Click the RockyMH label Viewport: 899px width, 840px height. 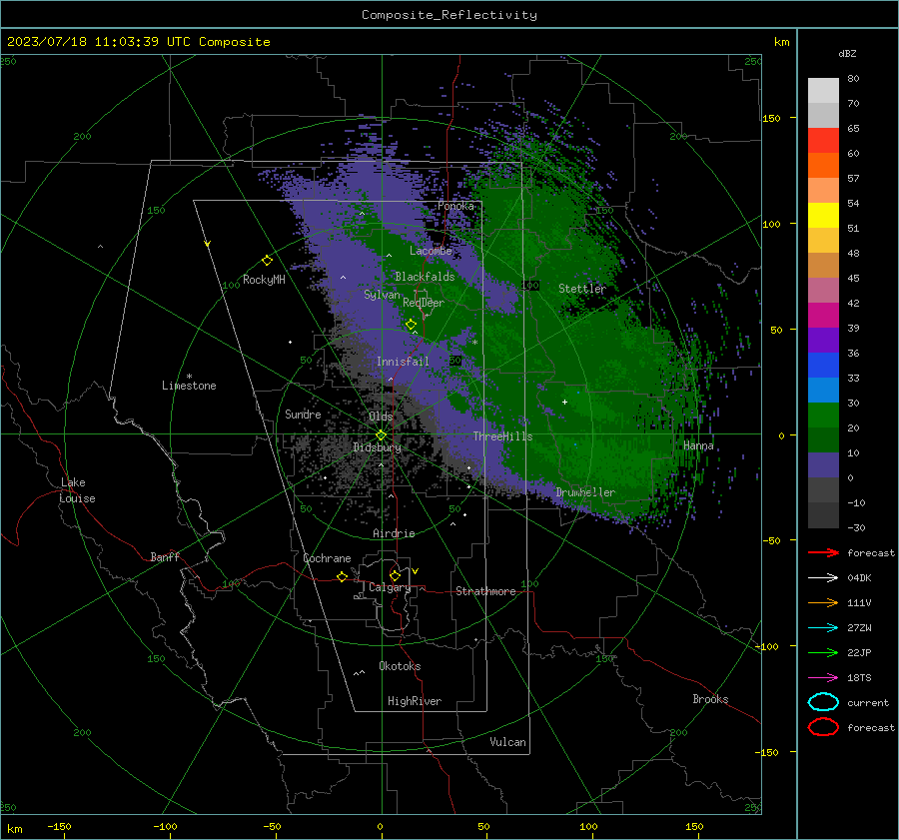[264, 280]
